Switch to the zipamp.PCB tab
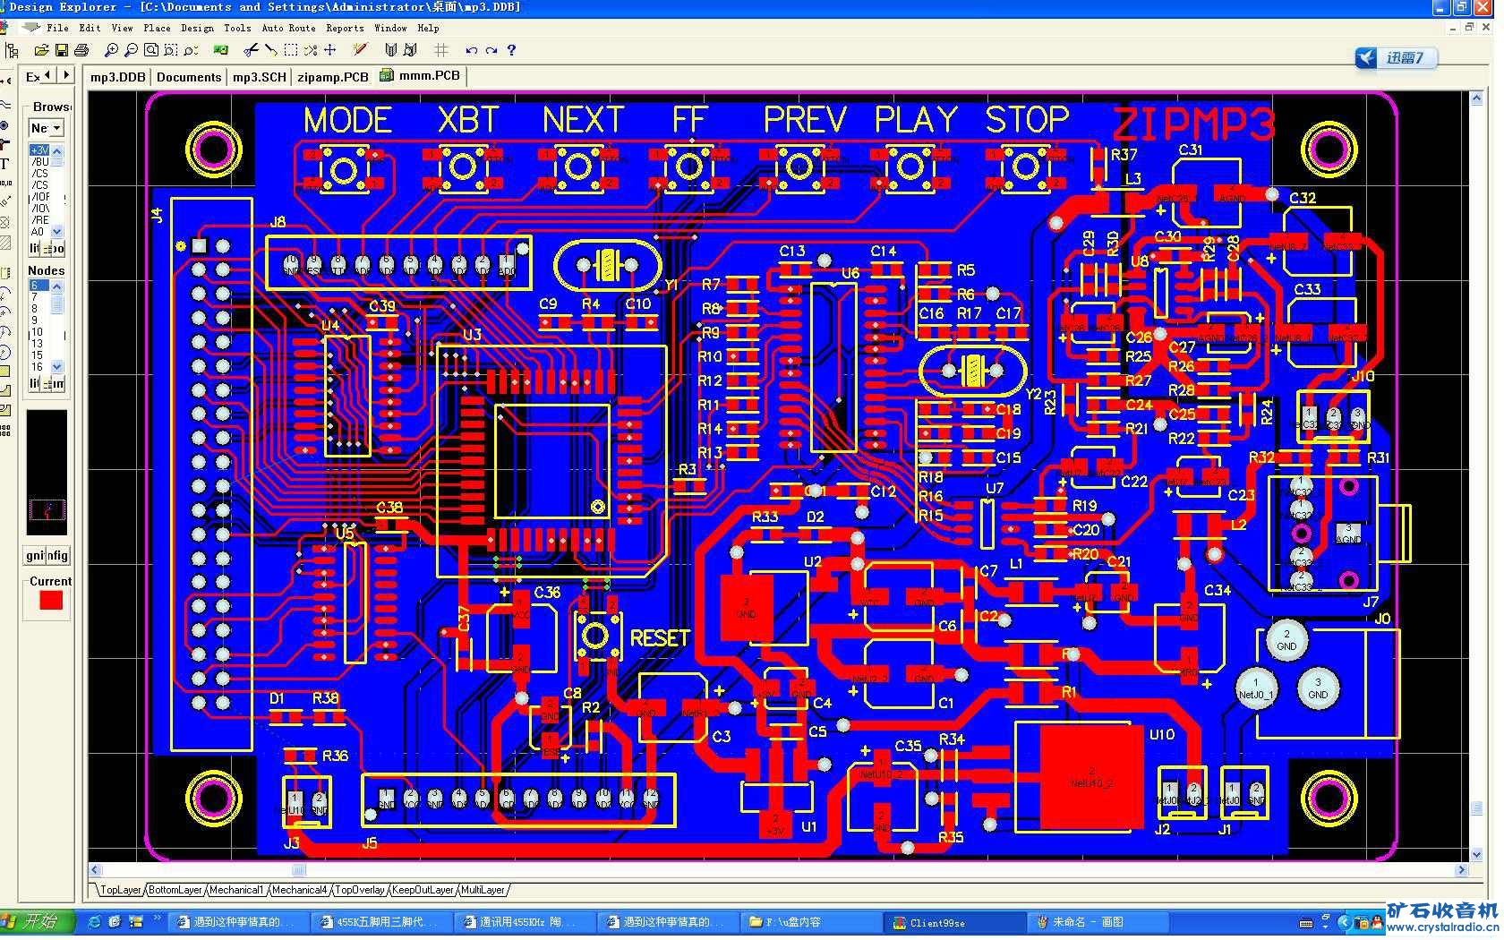The image size is (1504, 940). 332,77
